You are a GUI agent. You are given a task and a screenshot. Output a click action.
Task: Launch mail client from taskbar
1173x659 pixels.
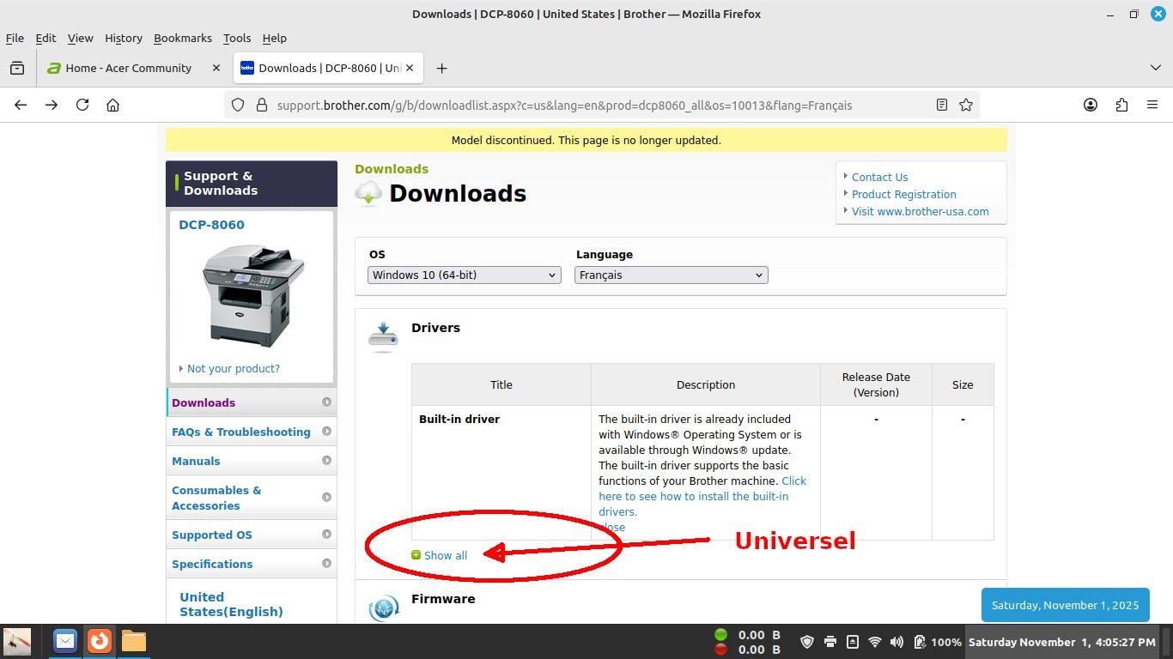coord(64,641)
